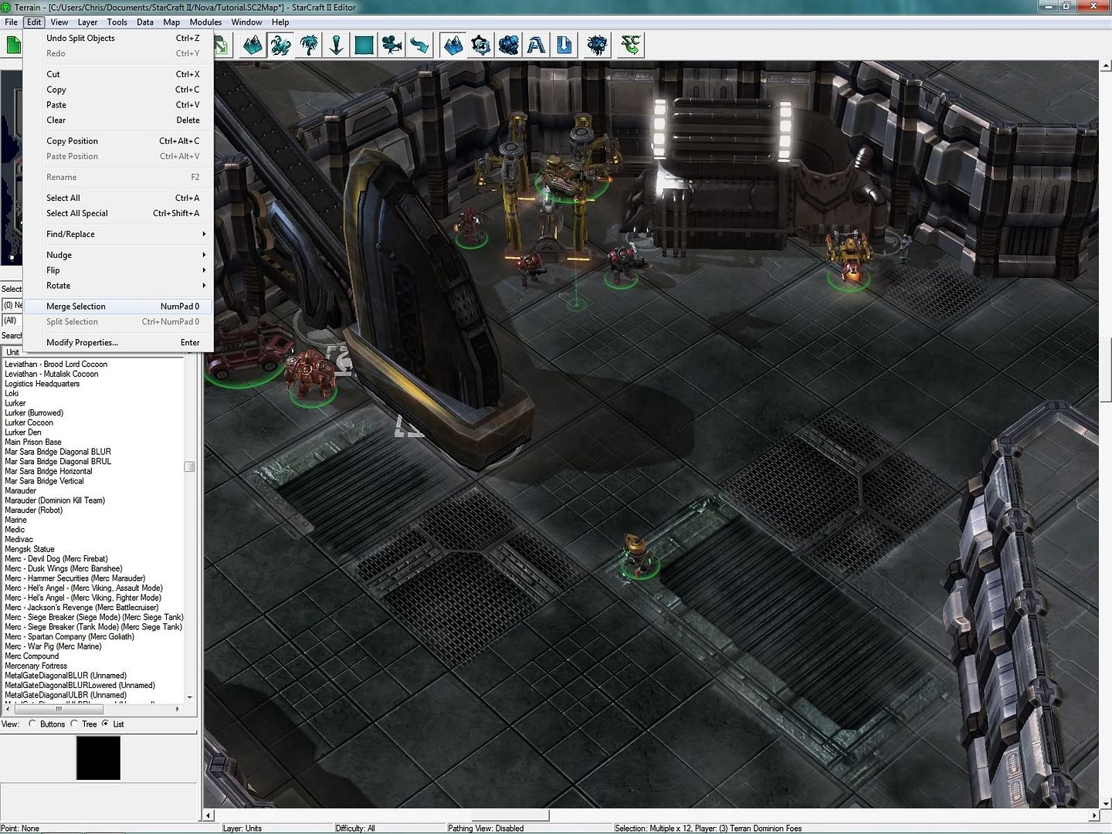Close the open Edit menu
This screenshot has height=834, width=1112.
pyautogui.click(x=34, y=22)
